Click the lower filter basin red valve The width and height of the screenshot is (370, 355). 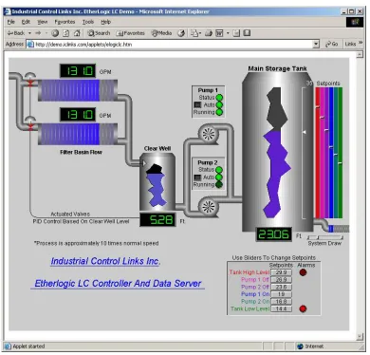[x=30, y=126]
